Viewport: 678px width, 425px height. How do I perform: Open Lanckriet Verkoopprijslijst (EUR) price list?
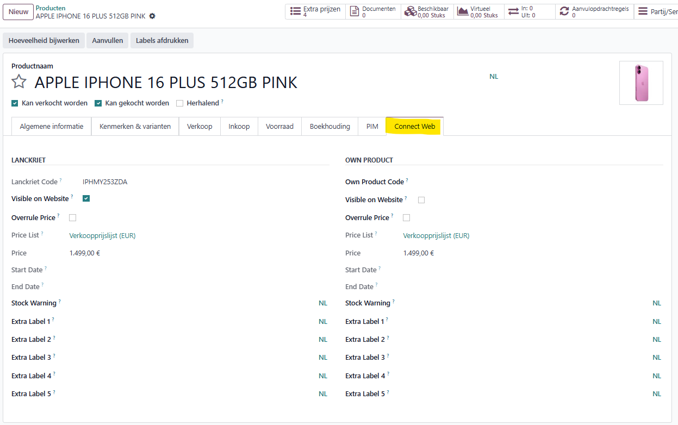102,236
